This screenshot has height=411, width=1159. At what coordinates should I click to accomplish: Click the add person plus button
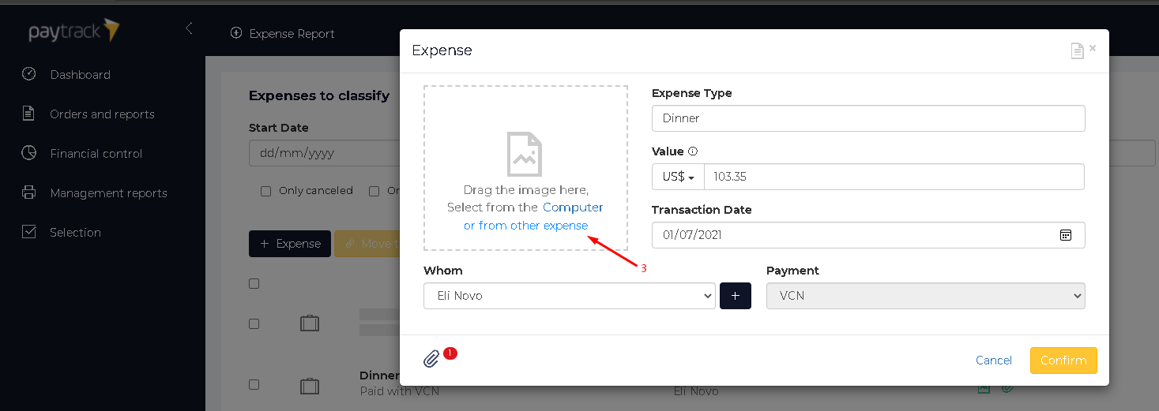pyautogui.click(x=735, y=296)
